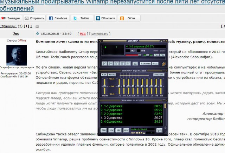The width and height of the screenshot is (225, 153).
Task: Select playlist item 3-2 дорожка
Action: 131,118
